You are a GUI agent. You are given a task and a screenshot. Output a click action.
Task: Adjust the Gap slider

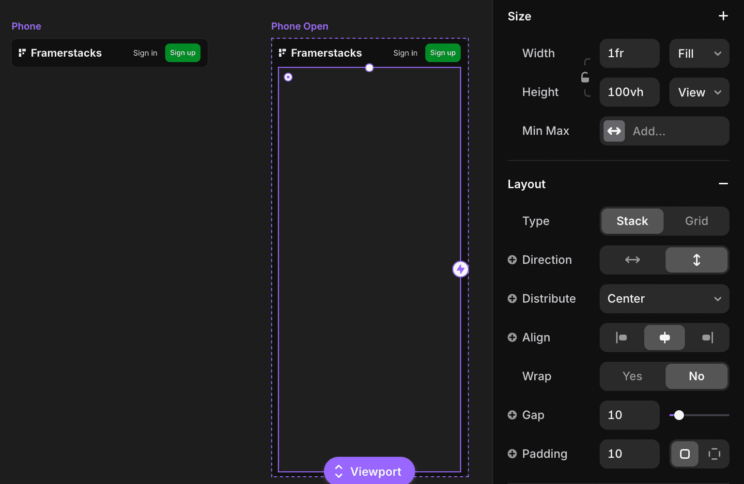point(679,415)
